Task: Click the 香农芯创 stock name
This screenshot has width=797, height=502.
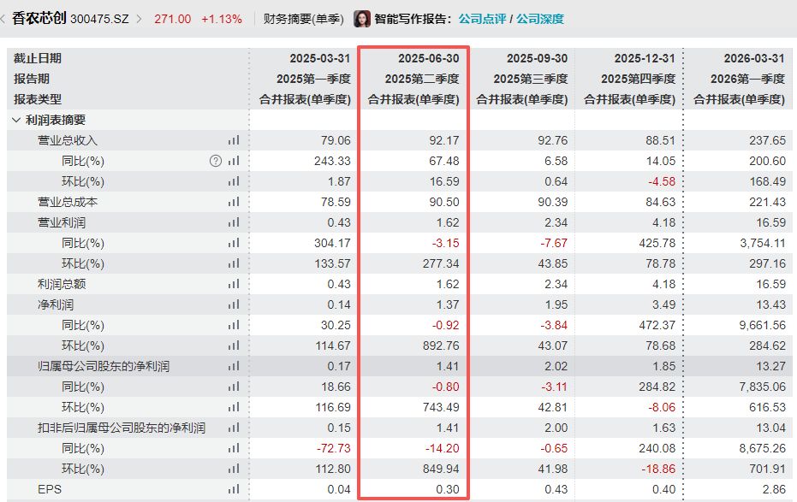Action: (39, 19)
